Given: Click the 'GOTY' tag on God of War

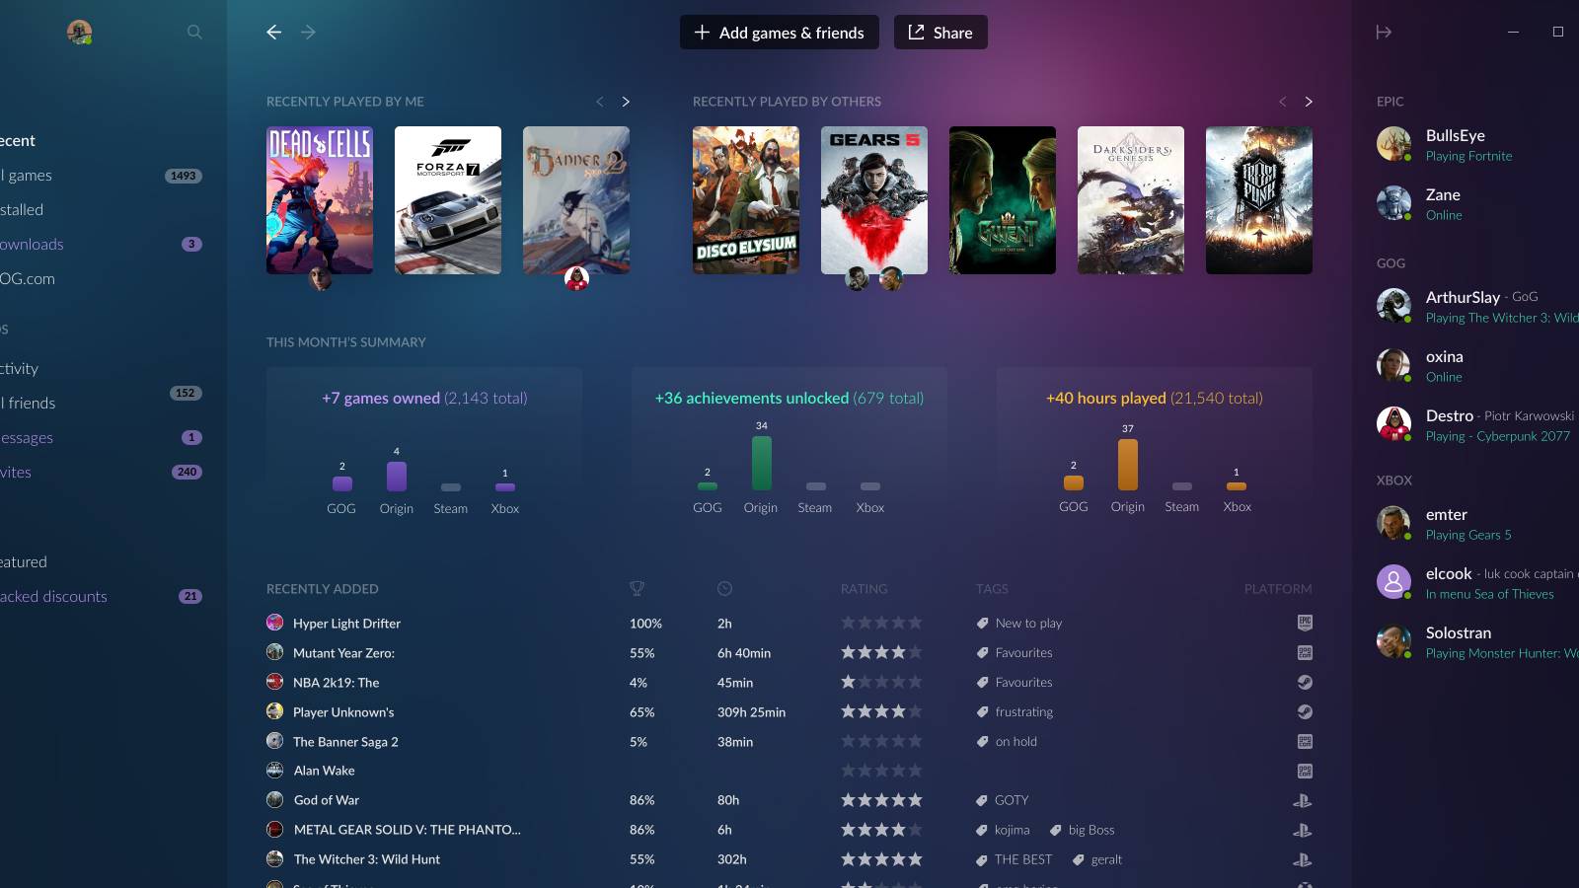Looking at the screenshot, I should [x=1003, y=800].
